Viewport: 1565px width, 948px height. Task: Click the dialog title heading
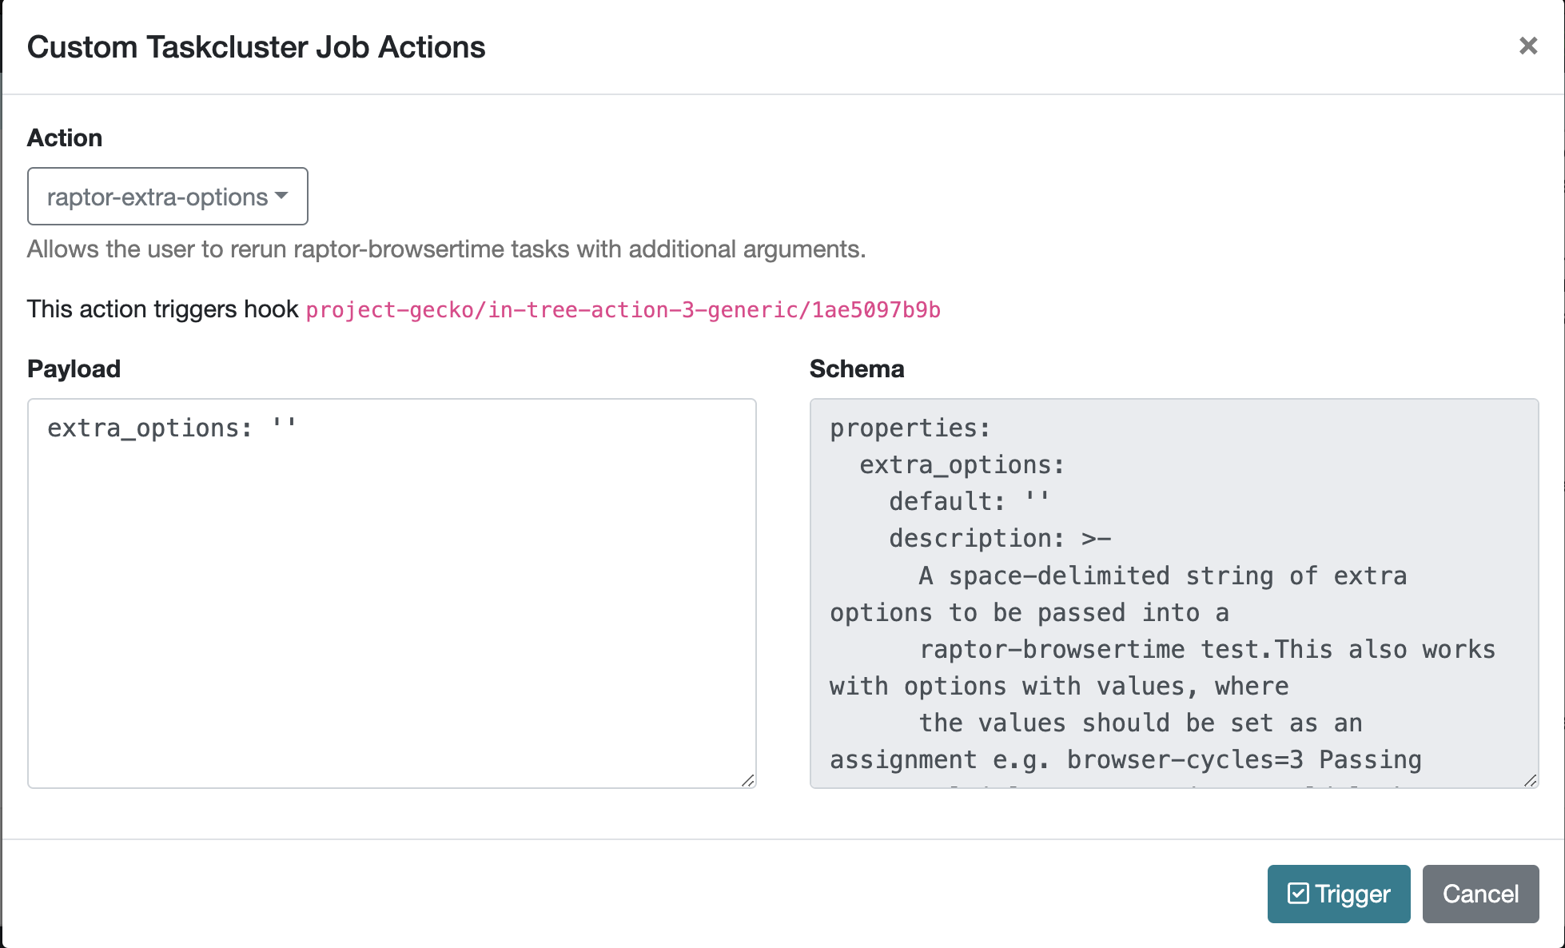coord(256,47)
